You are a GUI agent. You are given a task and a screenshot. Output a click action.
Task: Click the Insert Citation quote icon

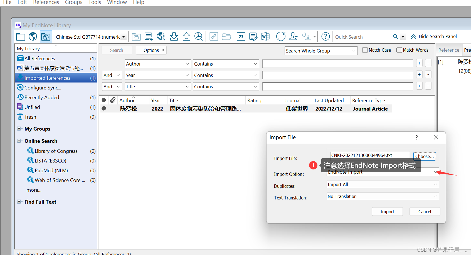coord(241,37)
